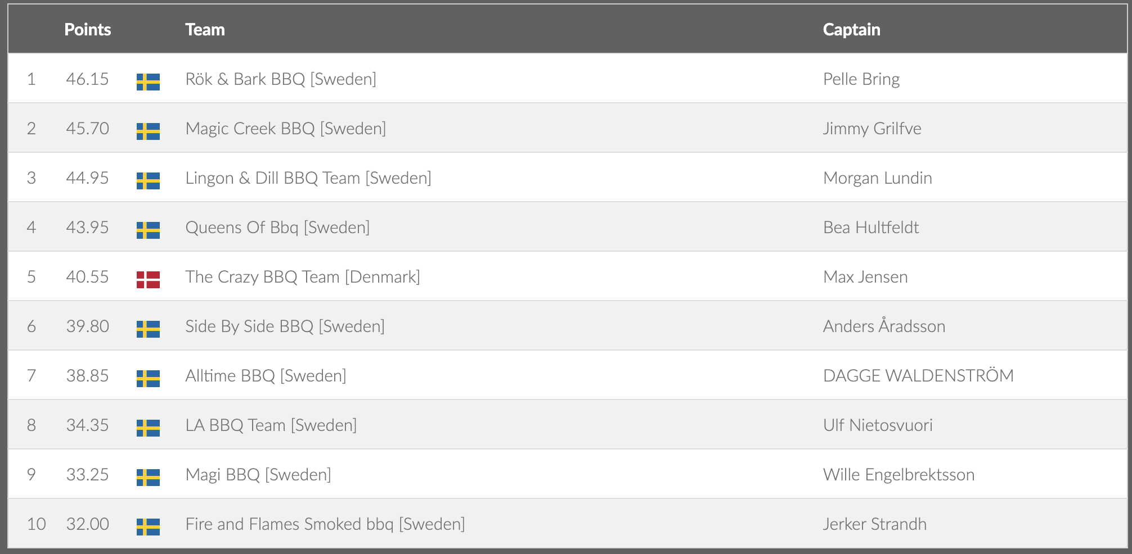Click the Sweden flag beside Queens Of Bbq

[148, 230]
